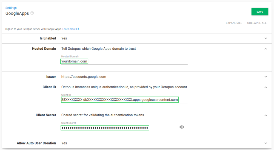Click the help icon next to GoogleApps
This screenshot has height=150, width=274.
[x=32, y=13]
